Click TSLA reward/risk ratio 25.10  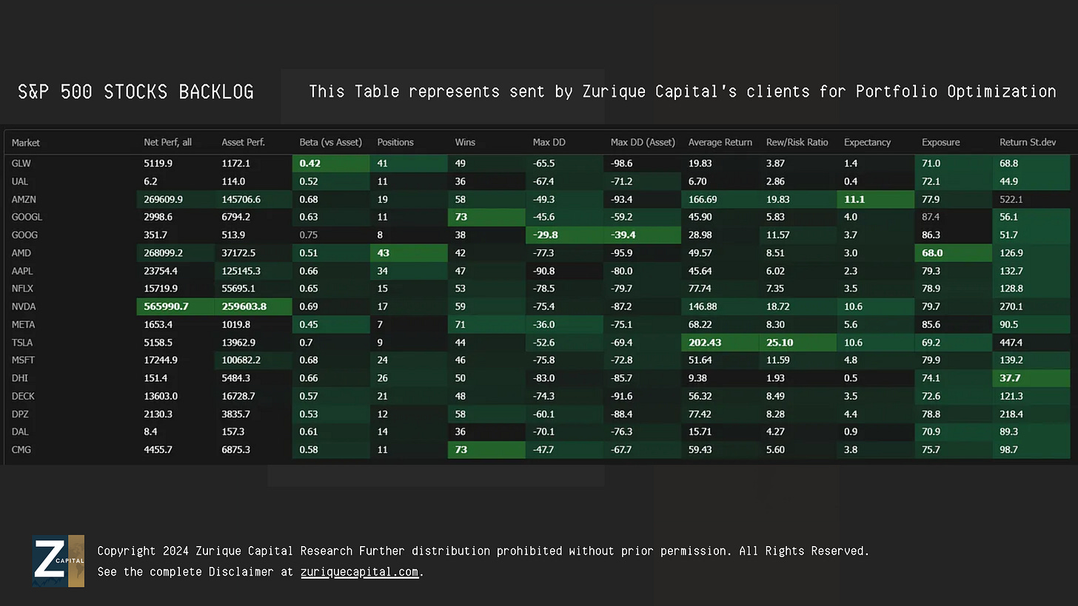point(780,343)
